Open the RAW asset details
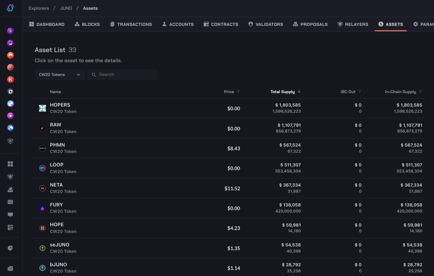The height and width of the screenshot is (276, 434). [x=229, y=128]
